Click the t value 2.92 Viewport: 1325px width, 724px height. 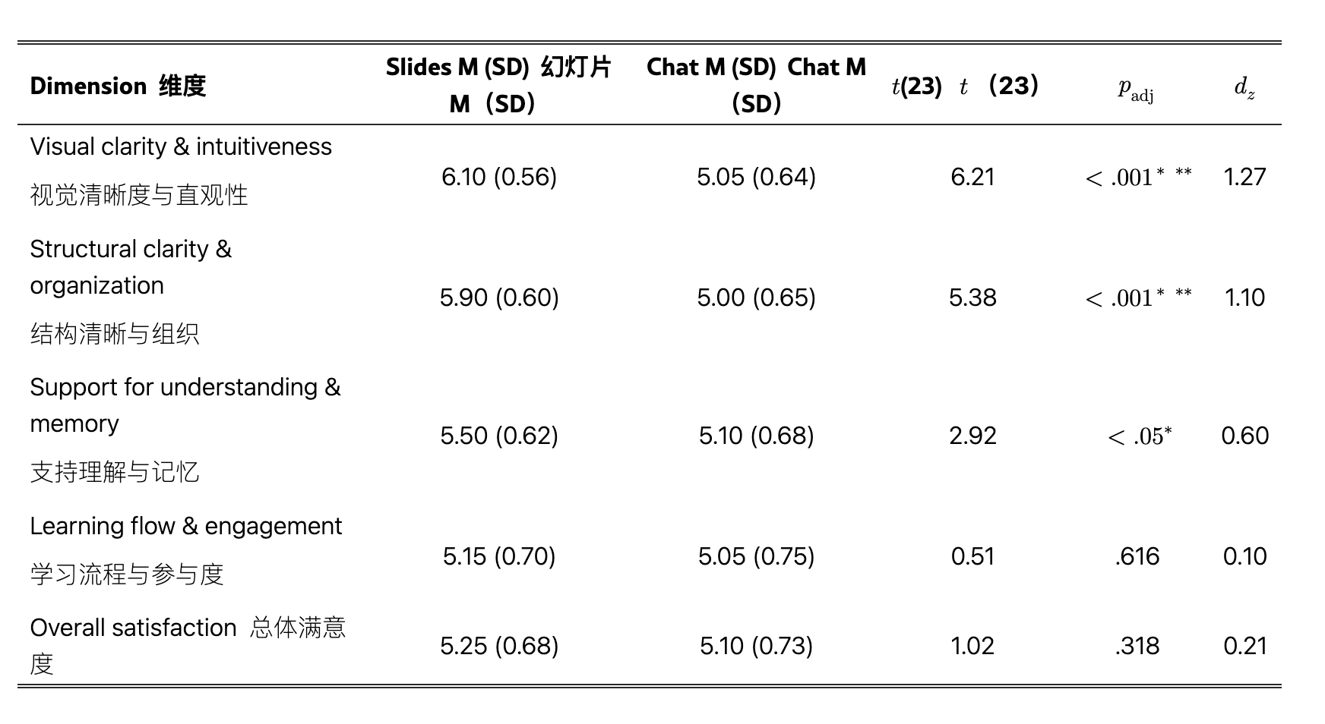(972, 436)
